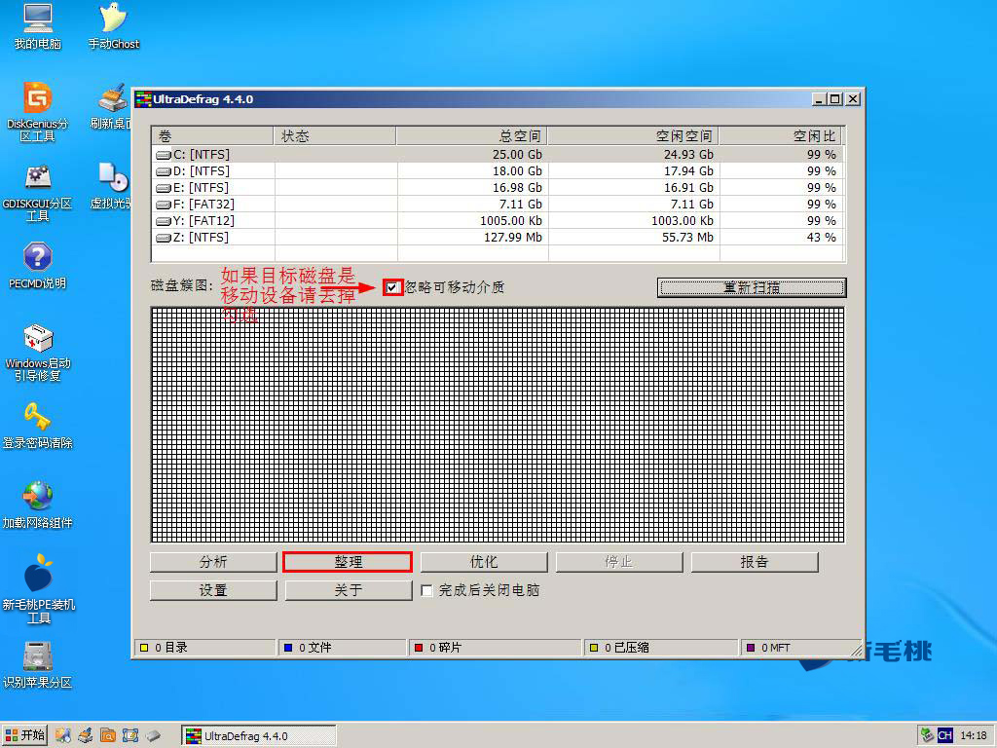Click the UltraDefrag 4.4.0 taskbar button

pyautogui.click(x=259, y=736)
